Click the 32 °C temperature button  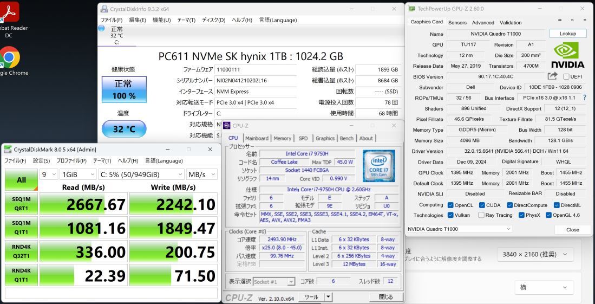pyautogui.click(x=124, y=129)
